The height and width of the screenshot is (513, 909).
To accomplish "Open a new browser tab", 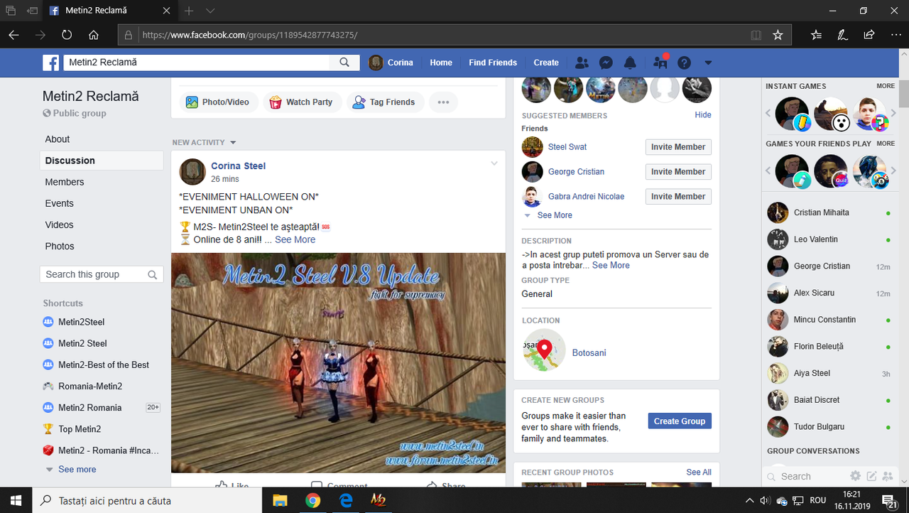I will [x=189, y=11].
